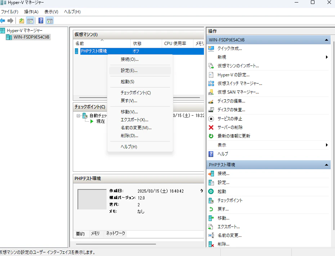Toggle the action pane toolbar icon
This screenshot has height=256, width=335.
tap(50, 21)
